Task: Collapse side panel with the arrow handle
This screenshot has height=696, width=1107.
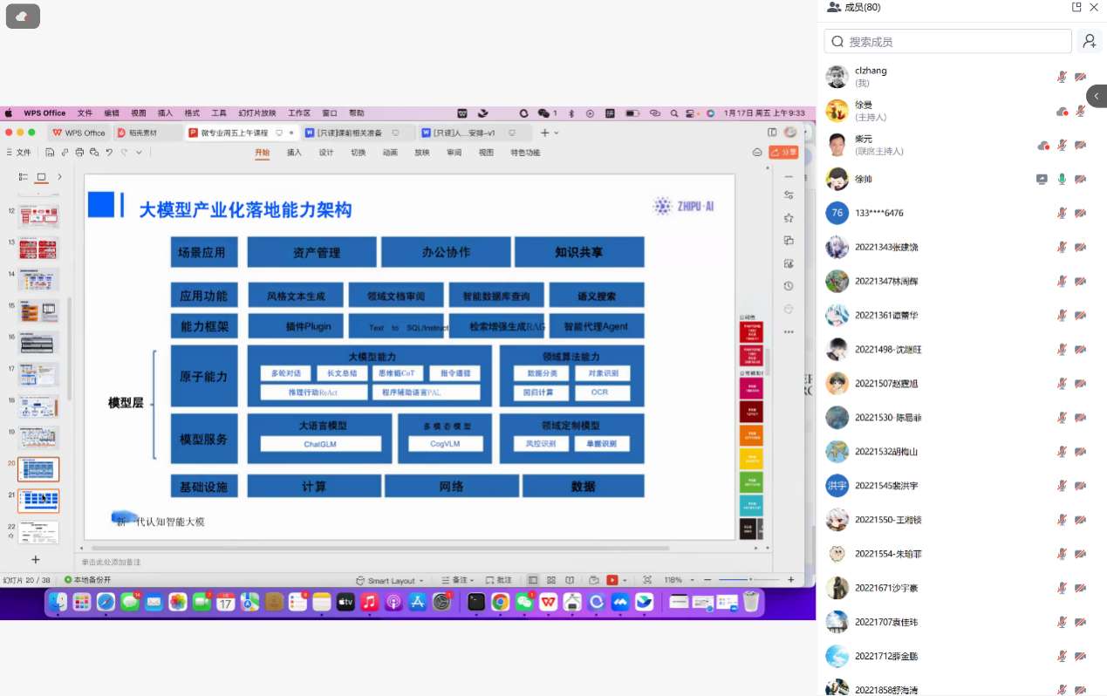Action: point(1097,96)
